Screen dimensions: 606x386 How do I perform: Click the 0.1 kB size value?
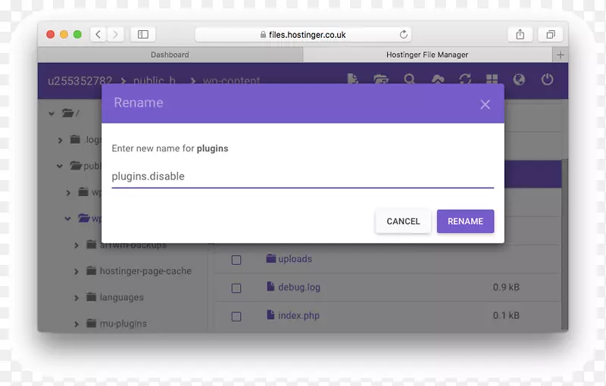[x=506, y=316]
